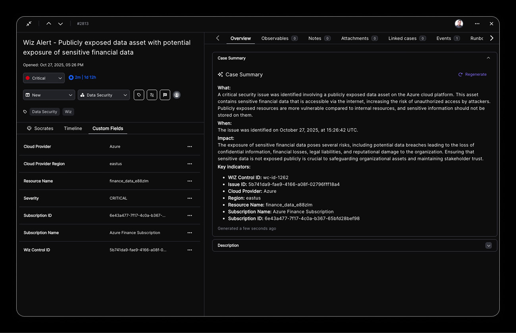516x333 pixels.
Task: Go to next case with down arrow
Action: (60, 24)
